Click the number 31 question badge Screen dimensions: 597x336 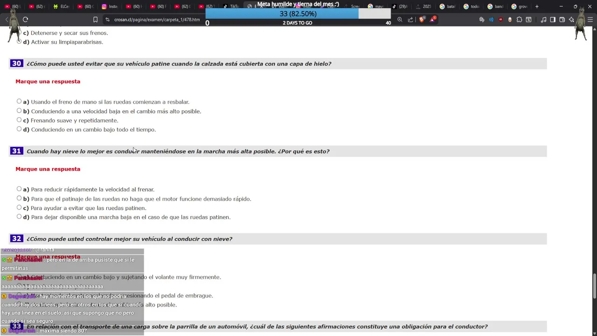tap(16, 151)
